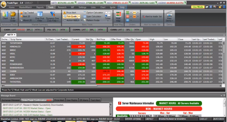Open the Help menu
Screen dimensions: 227x122
click(122, 7)
